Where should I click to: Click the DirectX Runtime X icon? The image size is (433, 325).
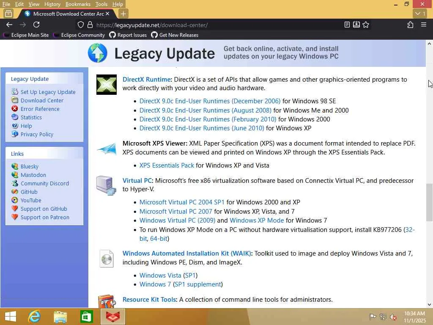coord(106,85)
